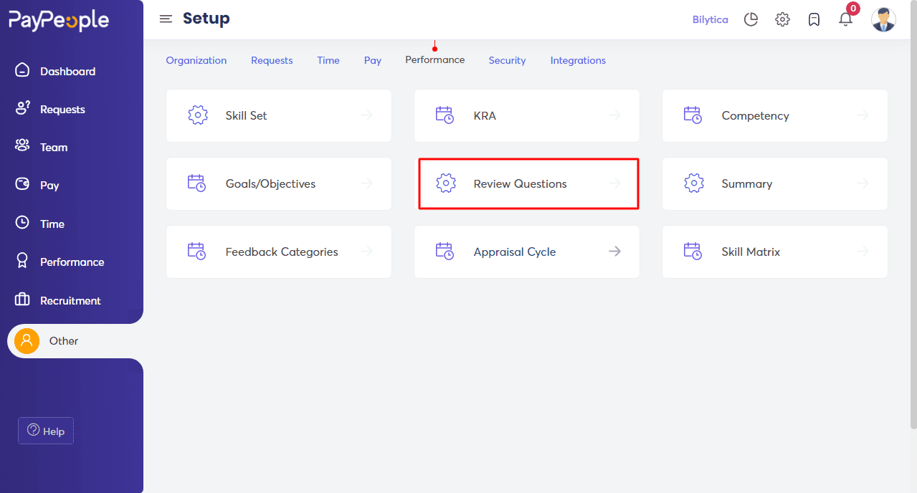Open the Help button

(x=46, y=431)
